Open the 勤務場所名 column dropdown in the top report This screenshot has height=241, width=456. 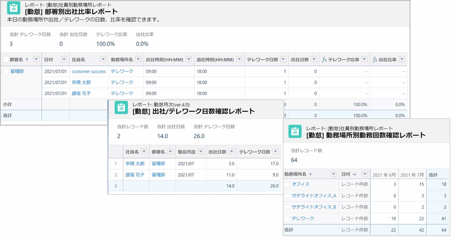pos(138,59)
